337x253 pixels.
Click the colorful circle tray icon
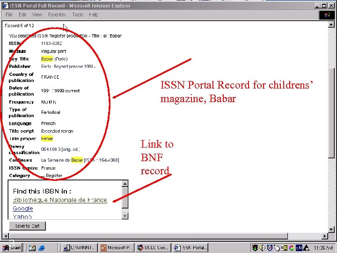[292, 248]
